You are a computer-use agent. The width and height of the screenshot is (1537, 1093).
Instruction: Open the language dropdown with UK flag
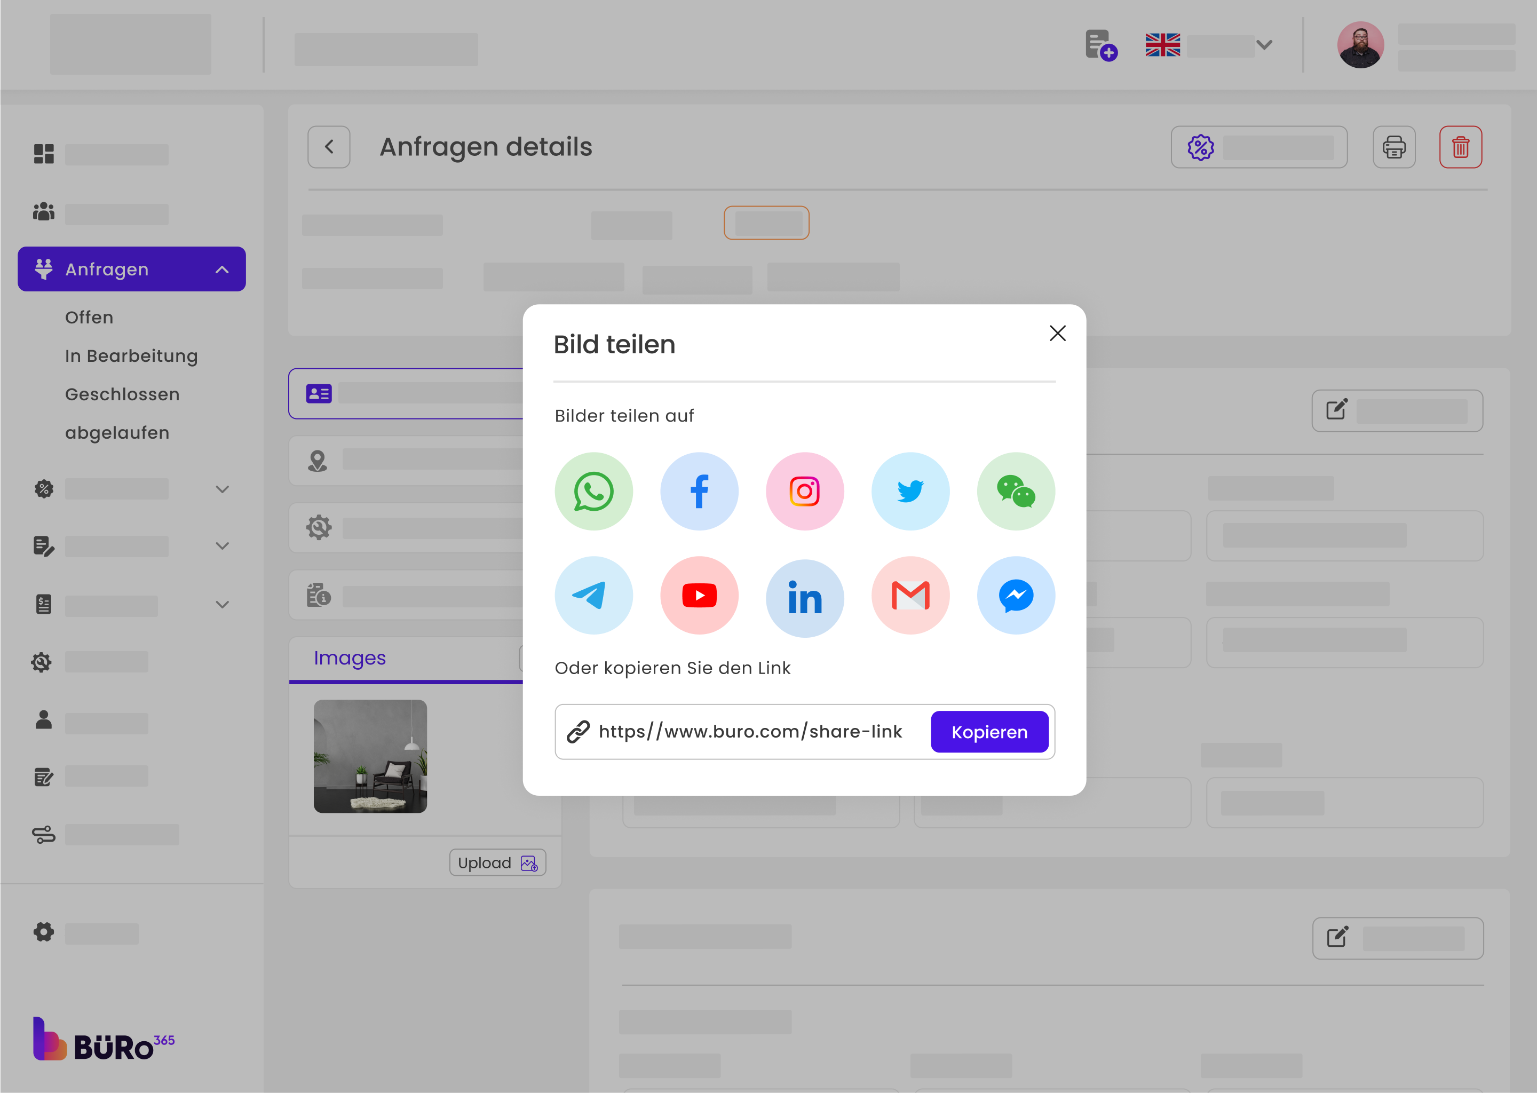click(x=1209, y=45)
